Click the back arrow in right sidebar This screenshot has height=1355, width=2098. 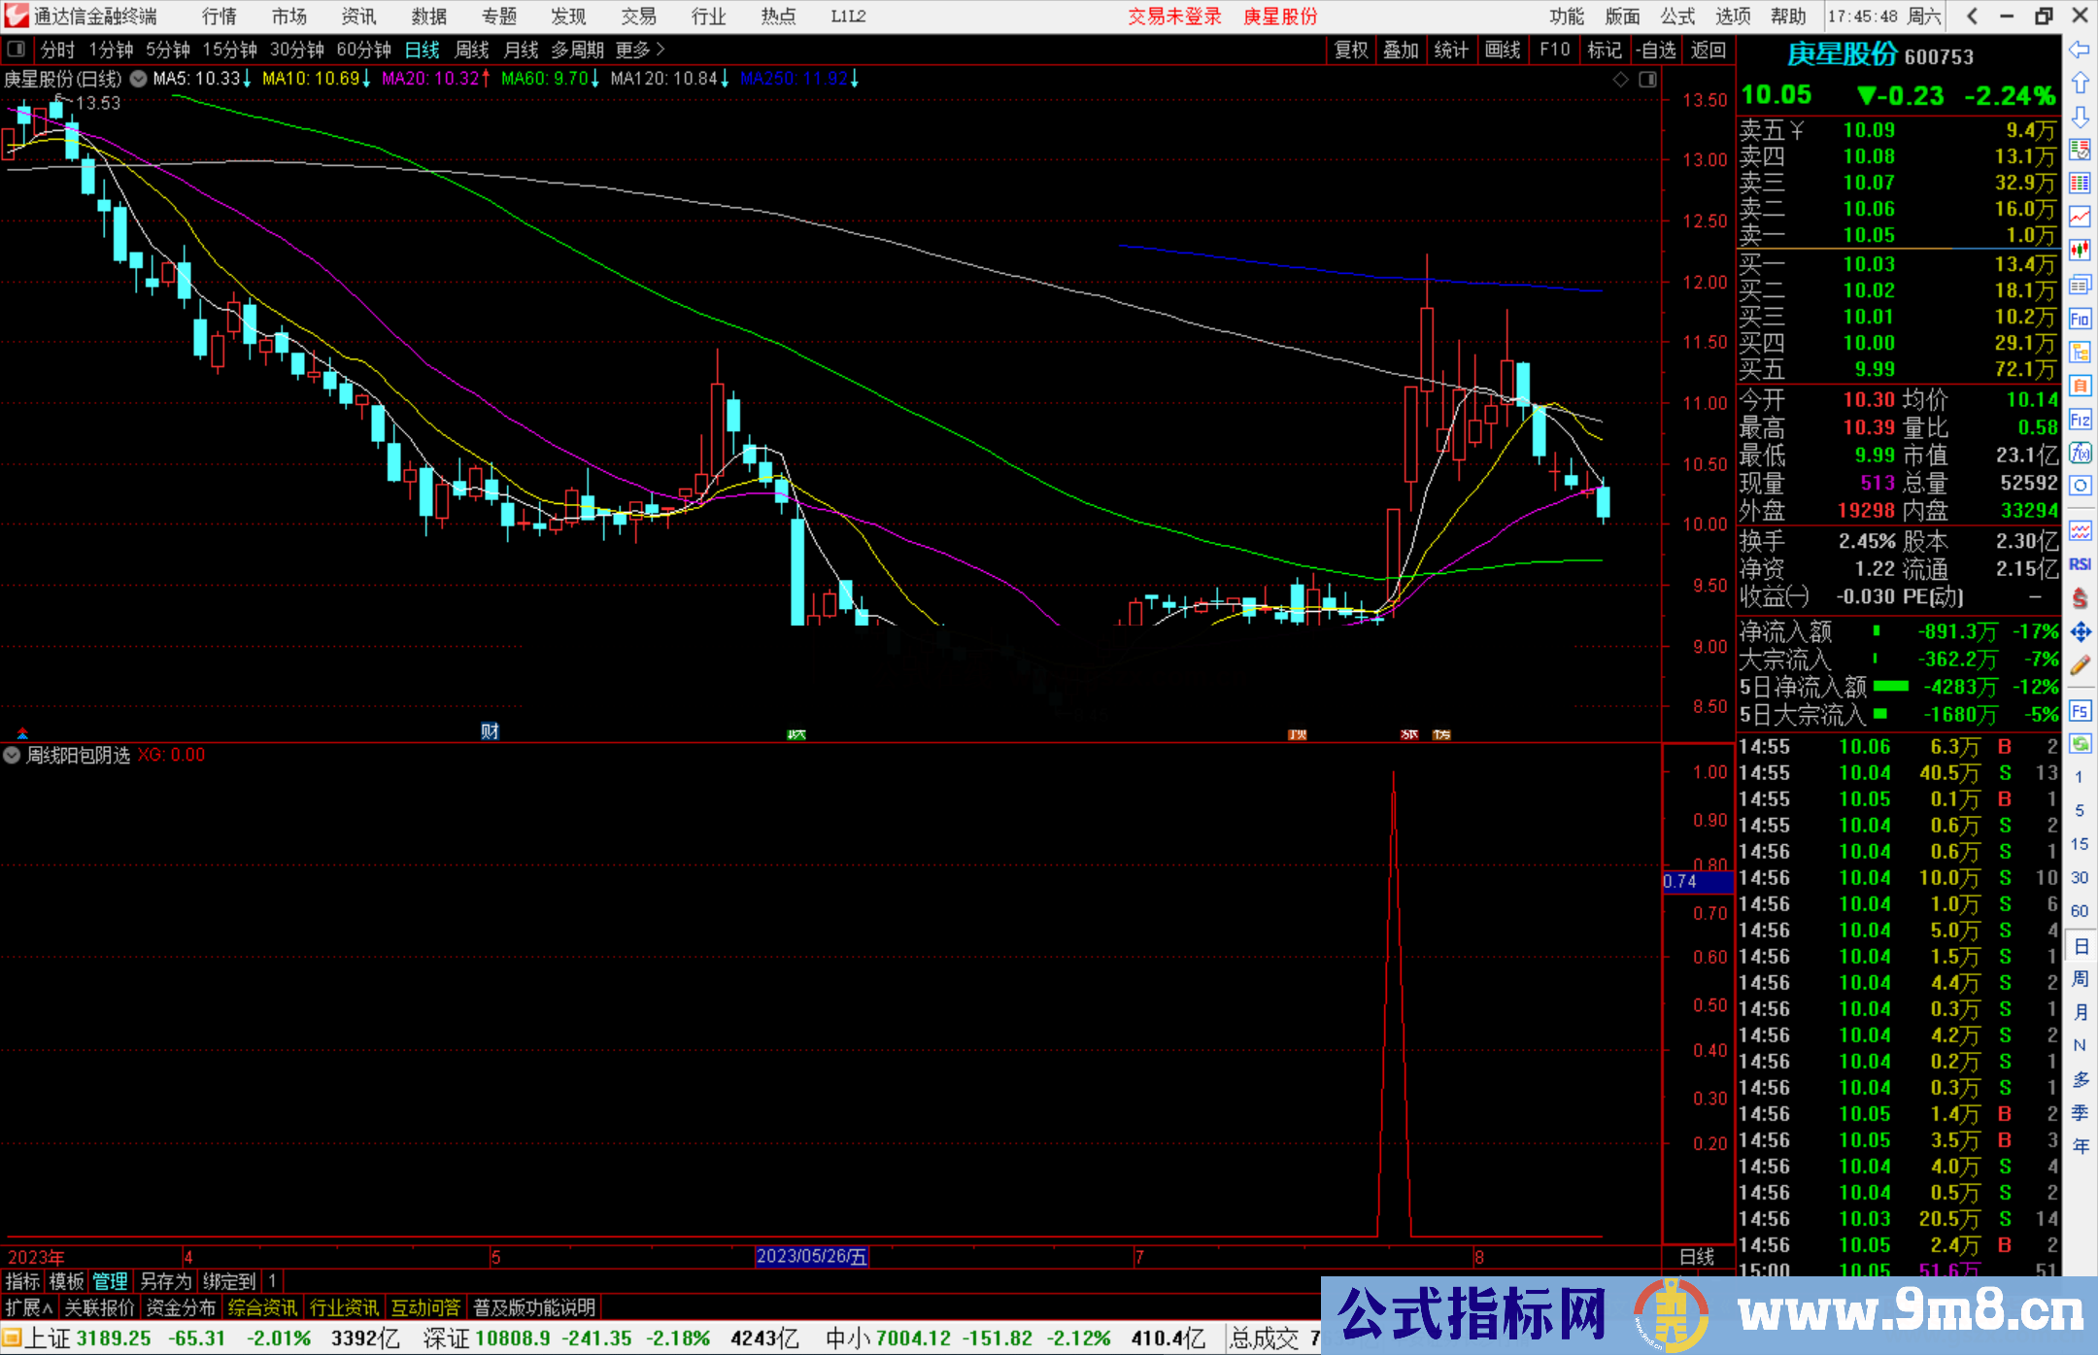coord(2080,50)
